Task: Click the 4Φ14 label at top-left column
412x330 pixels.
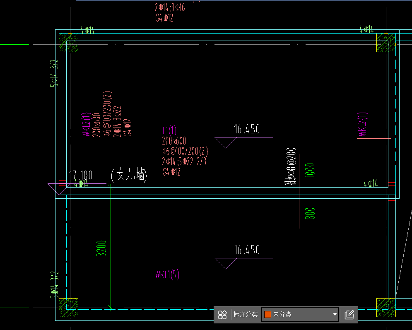Action: click(87, 30)
